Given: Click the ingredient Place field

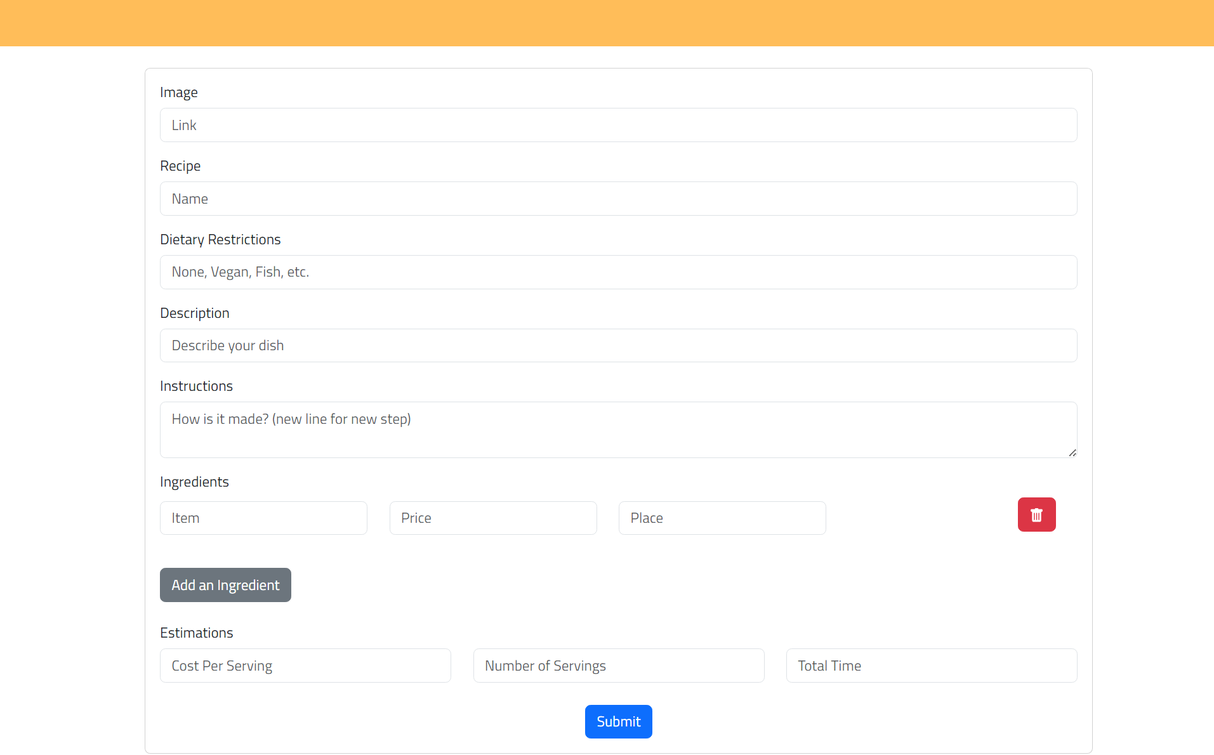Looking at the screenshot, I should click(x=722, y=518).
